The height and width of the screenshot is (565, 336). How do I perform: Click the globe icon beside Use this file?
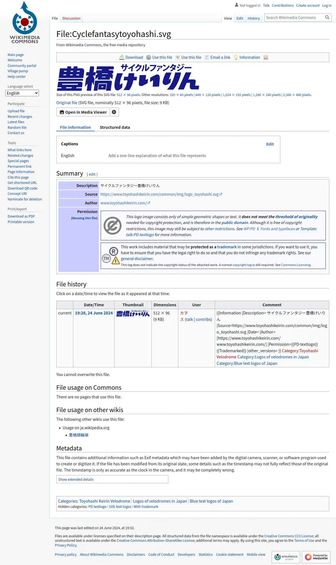(x=149, y=57)
